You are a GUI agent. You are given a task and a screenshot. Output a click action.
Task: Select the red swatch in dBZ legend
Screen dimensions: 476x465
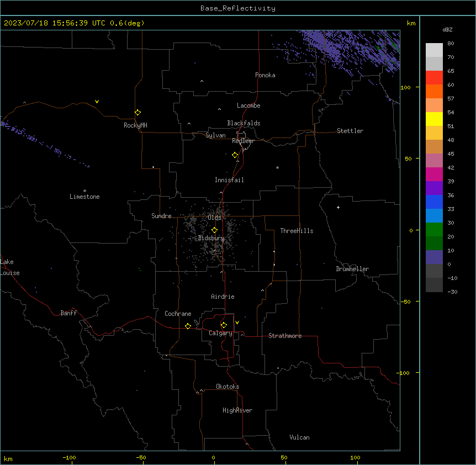434,77
